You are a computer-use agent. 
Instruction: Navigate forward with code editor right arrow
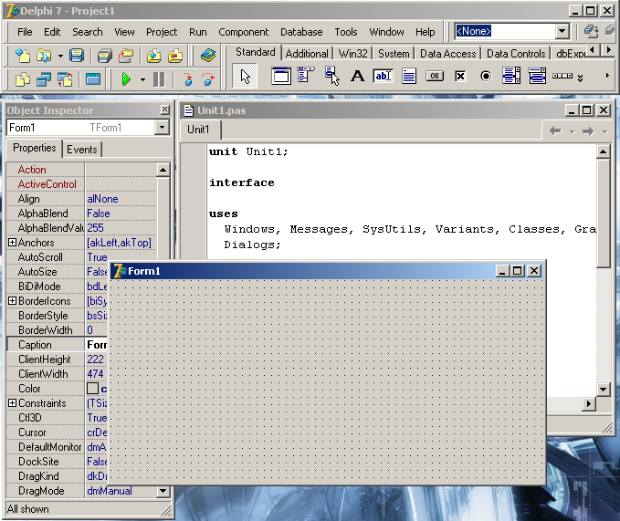coord(588,131)
